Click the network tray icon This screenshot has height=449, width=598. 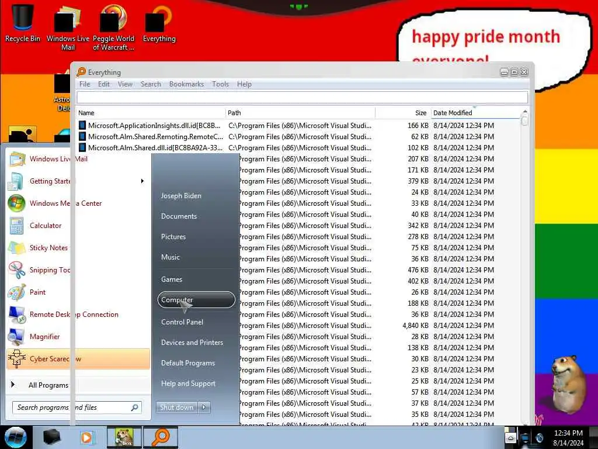point(525,438)
